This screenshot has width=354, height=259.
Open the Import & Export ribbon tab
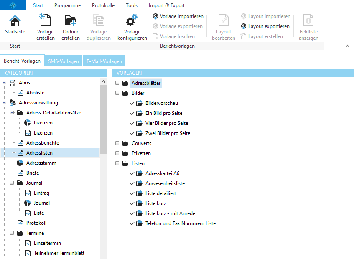click(166, 5)
